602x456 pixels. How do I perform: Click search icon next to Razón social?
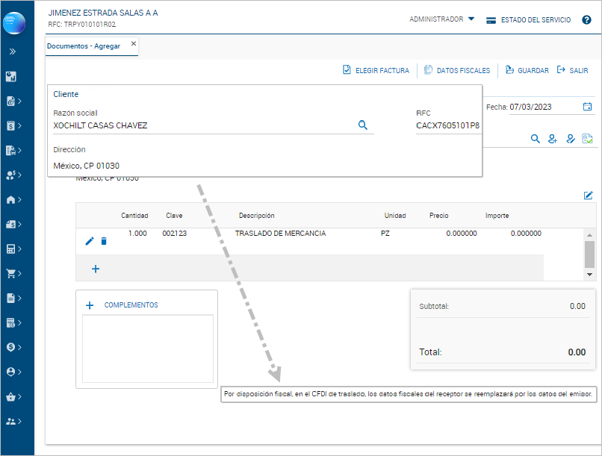(x=363, y=125)
